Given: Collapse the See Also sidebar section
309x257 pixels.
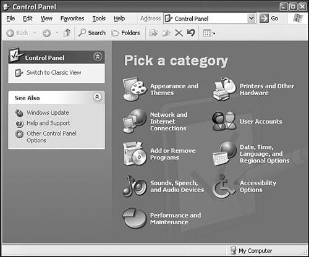Looking at the screenshot, I should [x=97, y=96].
